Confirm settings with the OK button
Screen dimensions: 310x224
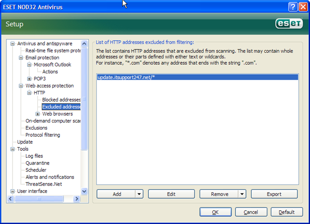(x=216, y=212)
